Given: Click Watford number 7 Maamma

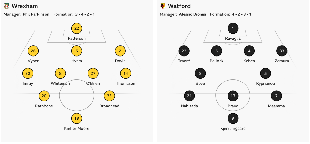Looking at the screenshot, I should [276, 96].
